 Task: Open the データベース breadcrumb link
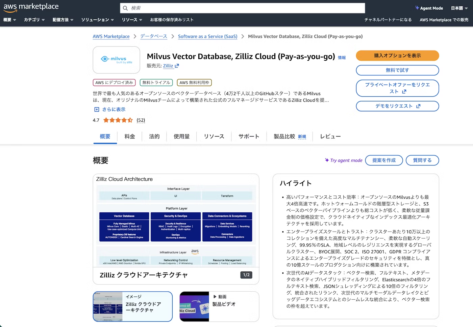click(154, 36)
